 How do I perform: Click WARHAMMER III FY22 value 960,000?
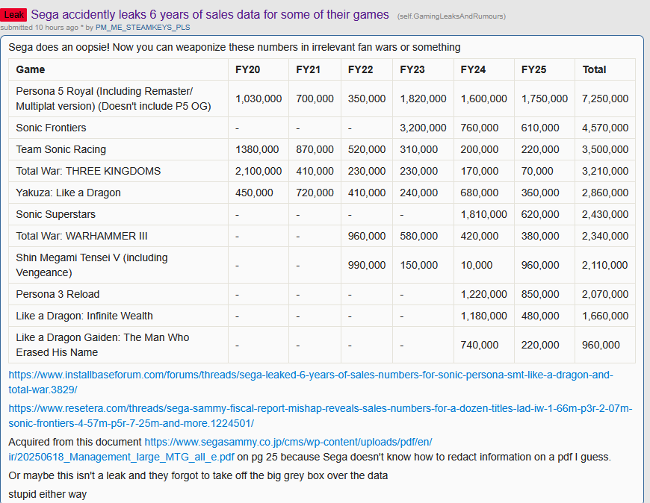pyautogui.click(x=366, y=236)
